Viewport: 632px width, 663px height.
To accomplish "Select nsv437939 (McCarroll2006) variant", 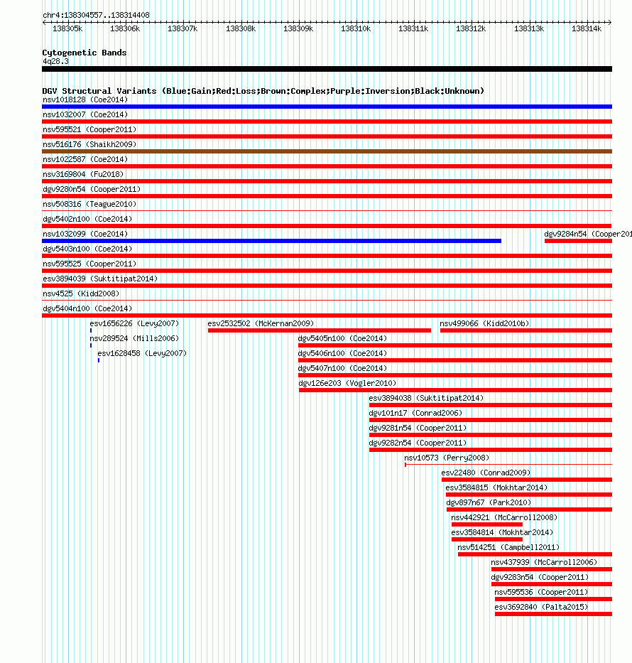I will (544, 562).
